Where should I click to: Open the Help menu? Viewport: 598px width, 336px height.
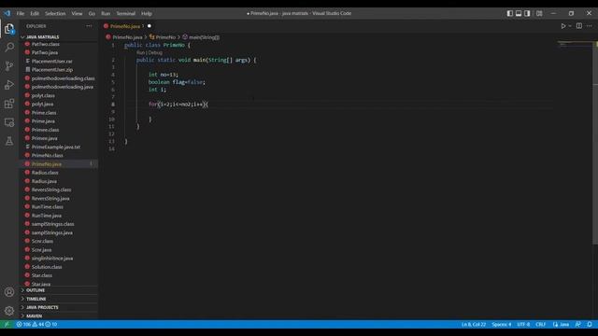click(147, 13)
